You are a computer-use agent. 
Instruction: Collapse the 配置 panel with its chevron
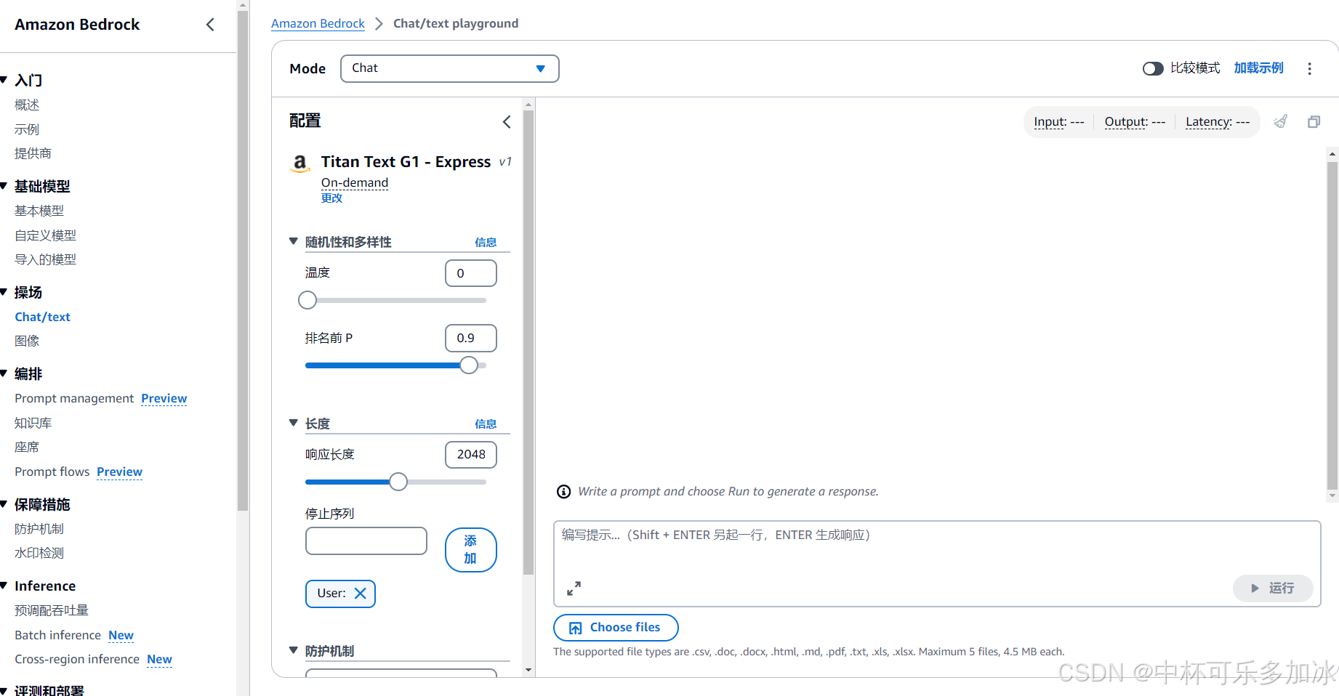point(507,121)
